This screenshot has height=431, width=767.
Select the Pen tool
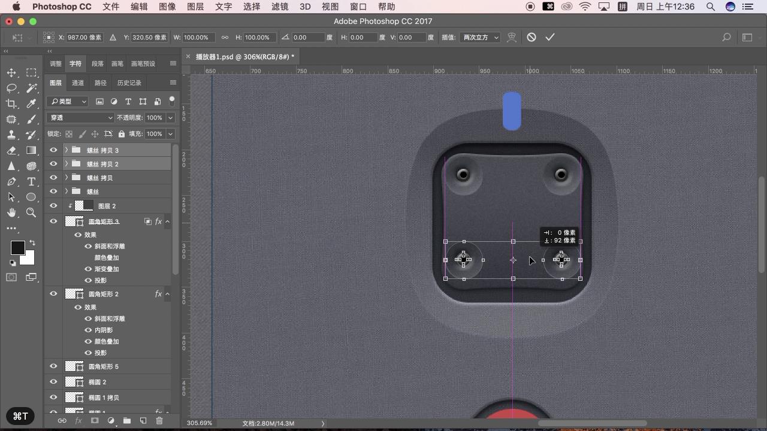(11, 181)
